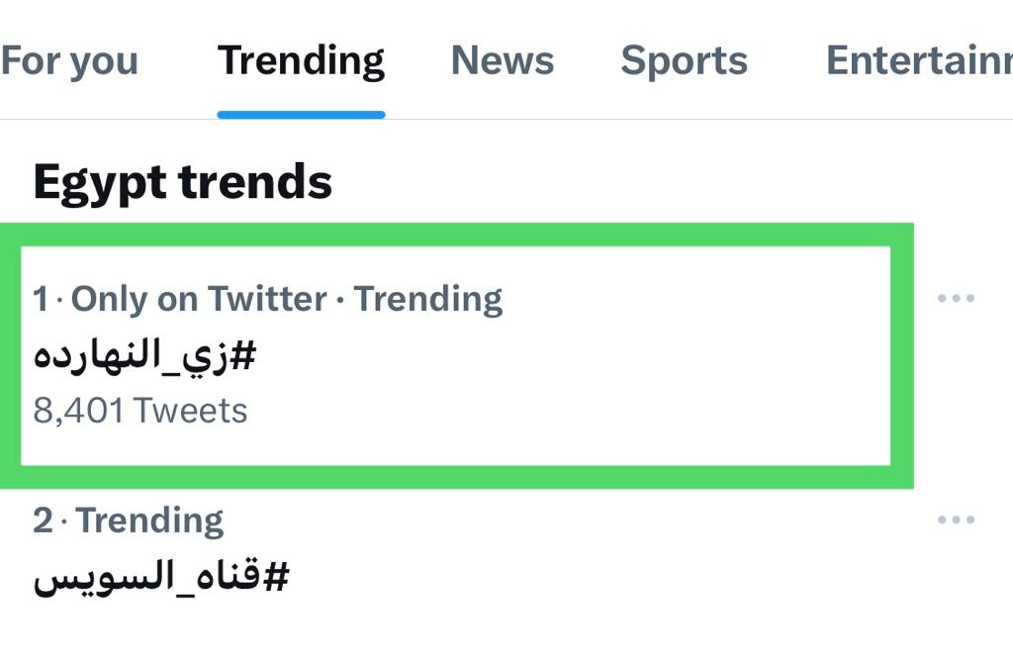The image size is (1013, 662).
Task: Open the News tab
Action: coord(503,60)
